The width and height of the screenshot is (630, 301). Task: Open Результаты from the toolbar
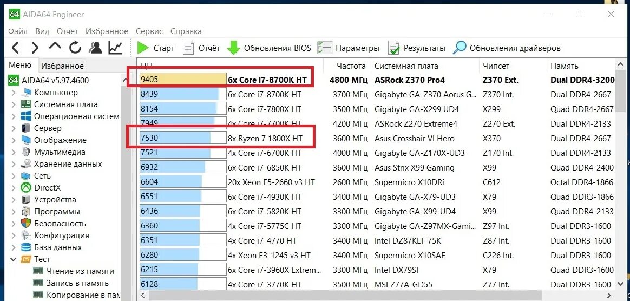(417, 48)
